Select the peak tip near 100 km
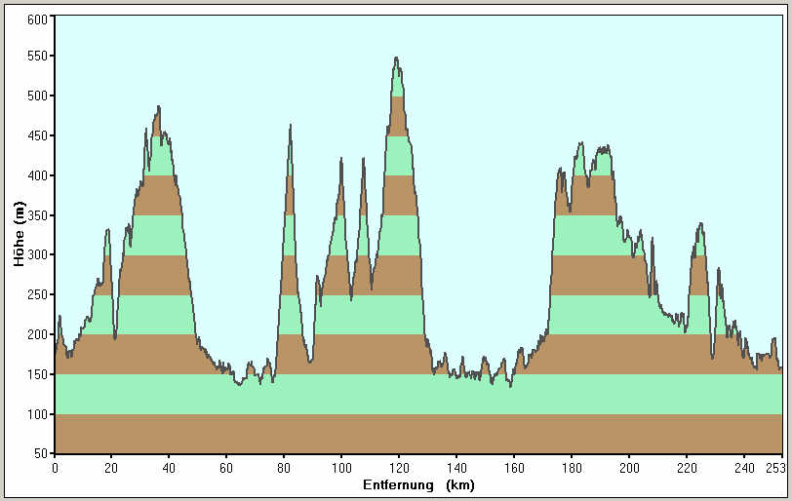Image resolution: width=792 pixels, height=501 pixels. [341, 159]
